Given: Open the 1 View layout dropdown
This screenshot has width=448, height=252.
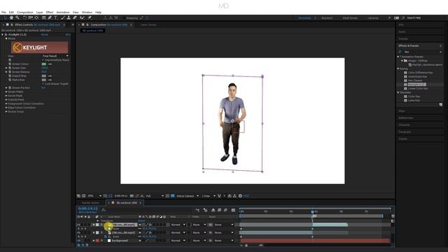Looking at the screenshot, I should [x=209, y=196].
